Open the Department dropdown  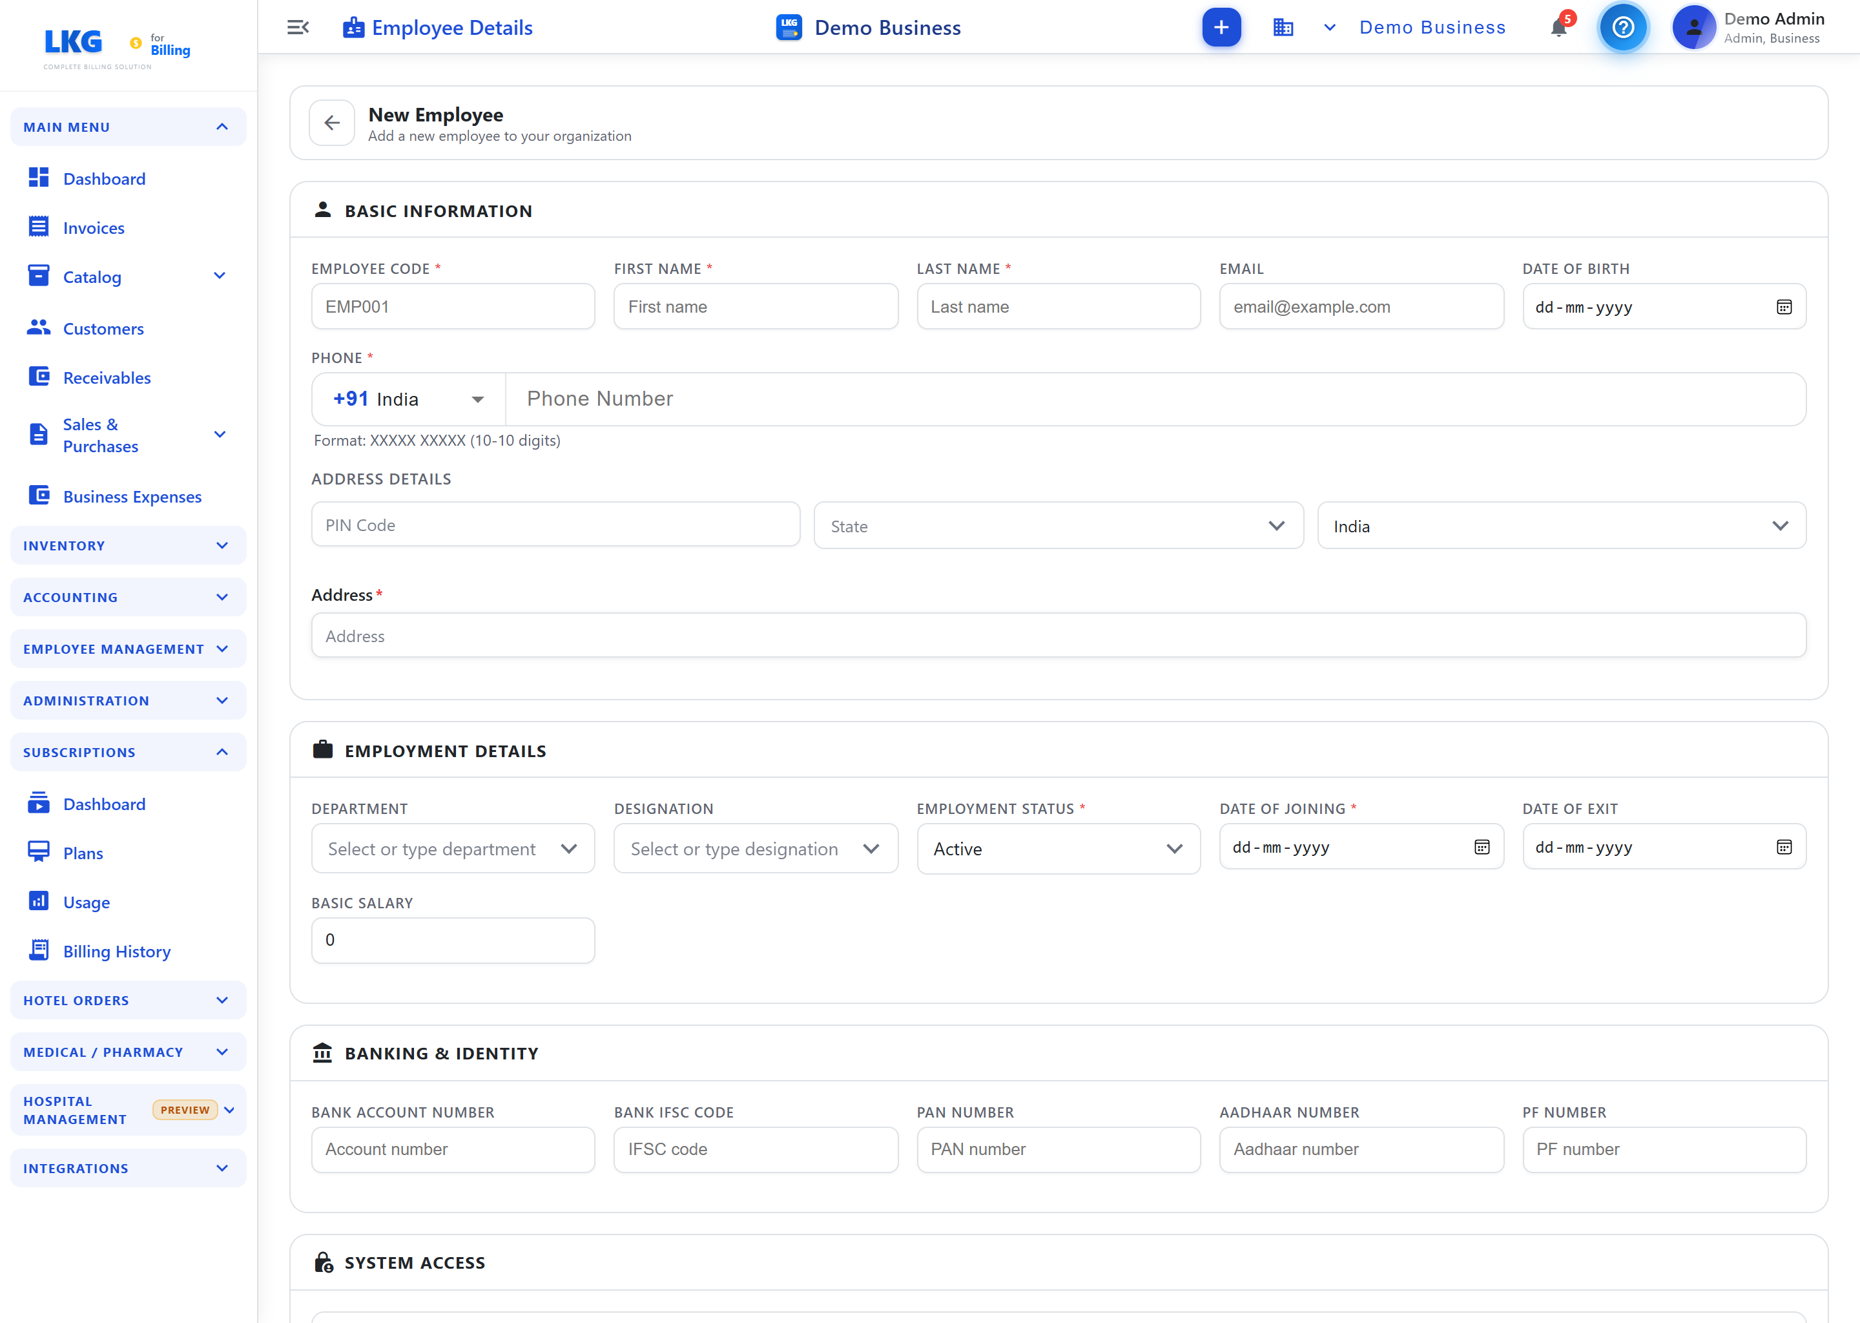[453, 849]
